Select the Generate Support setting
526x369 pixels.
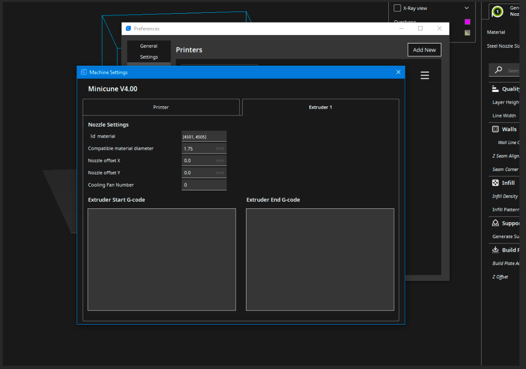(506, 236)
